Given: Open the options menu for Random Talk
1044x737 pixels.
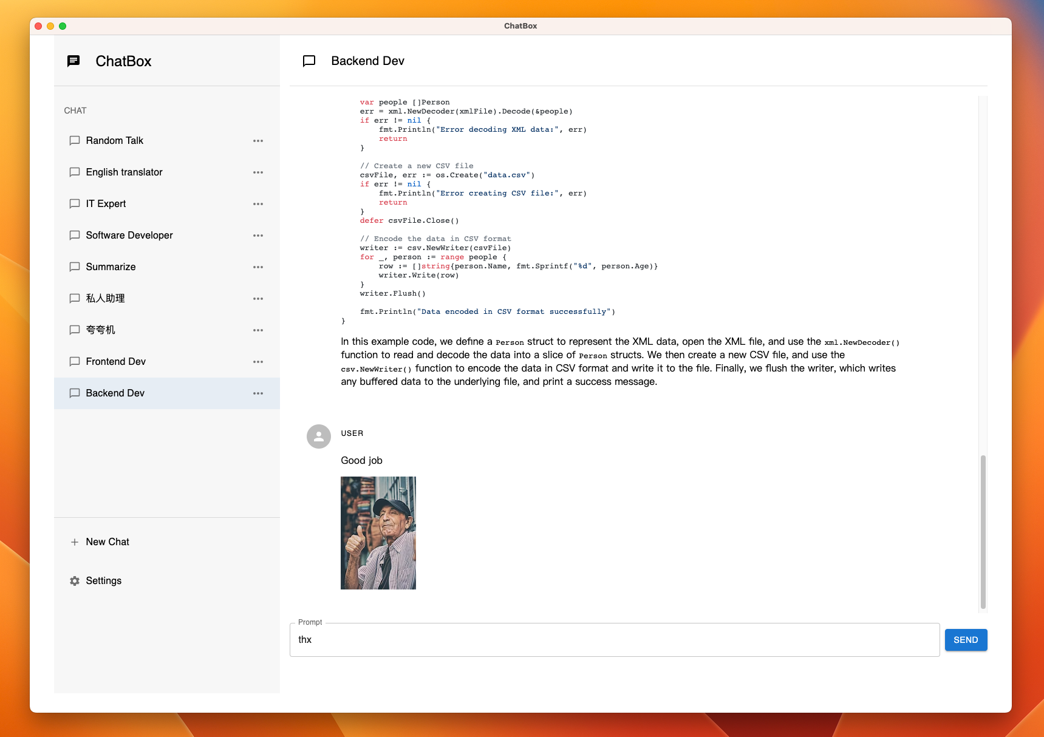Looking at the screenshot, I should pos(258,140).
